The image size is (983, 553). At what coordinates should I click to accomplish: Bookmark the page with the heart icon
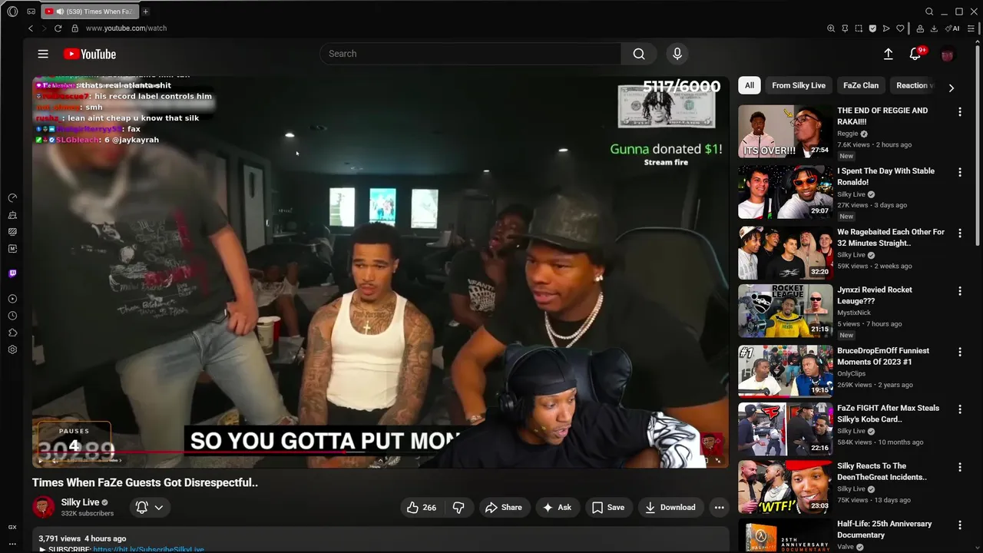coord(900,28)
